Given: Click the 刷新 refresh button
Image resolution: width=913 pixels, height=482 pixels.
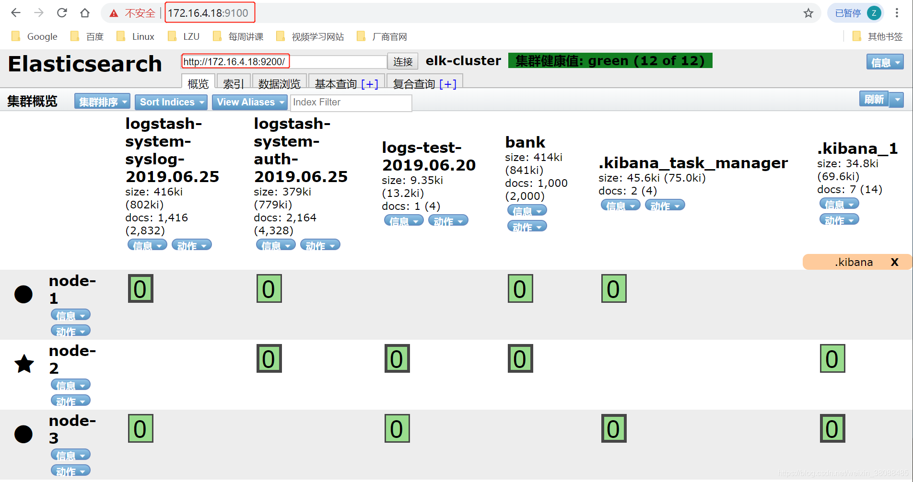Looking at the screenshot, I should click(874, 100).
